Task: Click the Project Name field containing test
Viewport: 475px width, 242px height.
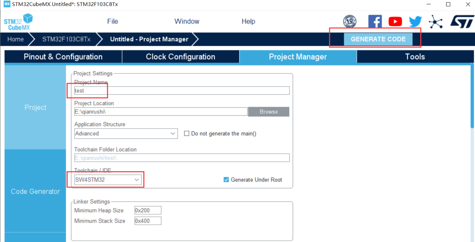Action: (x=182, y=91)
